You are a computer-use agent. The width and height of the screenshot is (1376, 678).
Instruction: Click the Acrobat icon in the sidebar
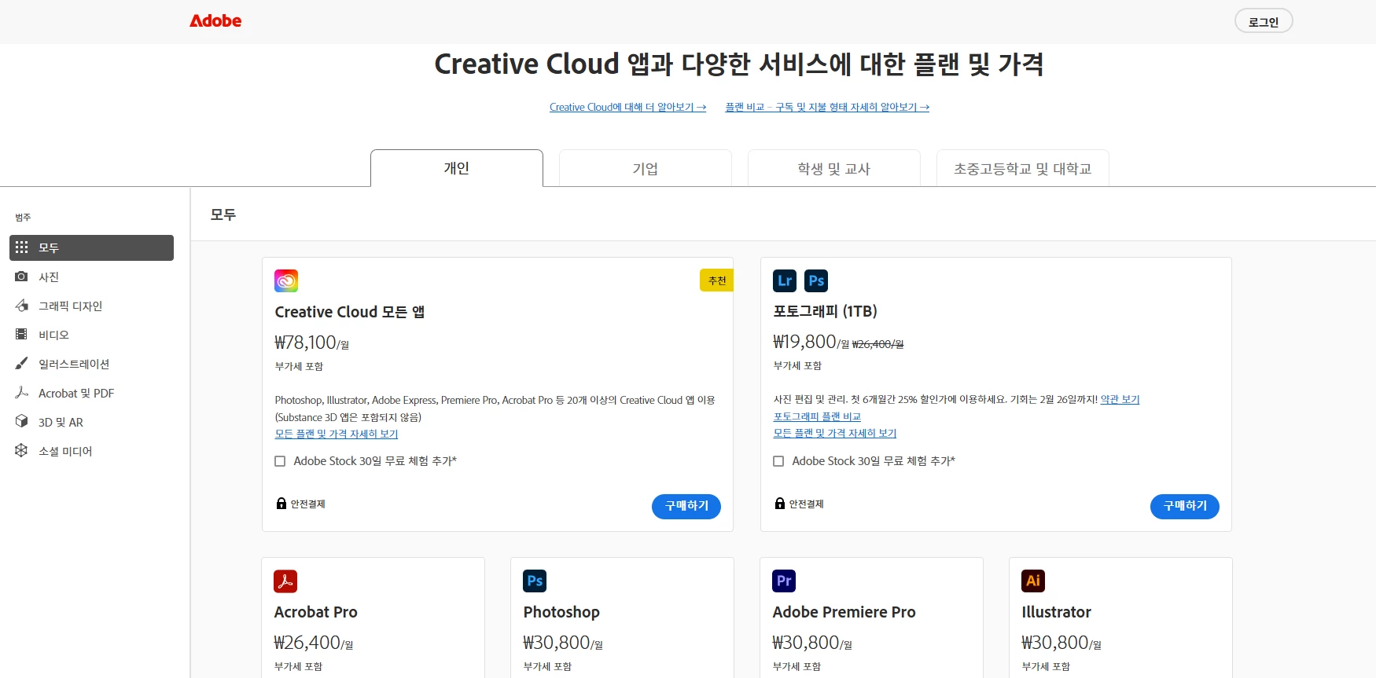[x=21, y=393]
